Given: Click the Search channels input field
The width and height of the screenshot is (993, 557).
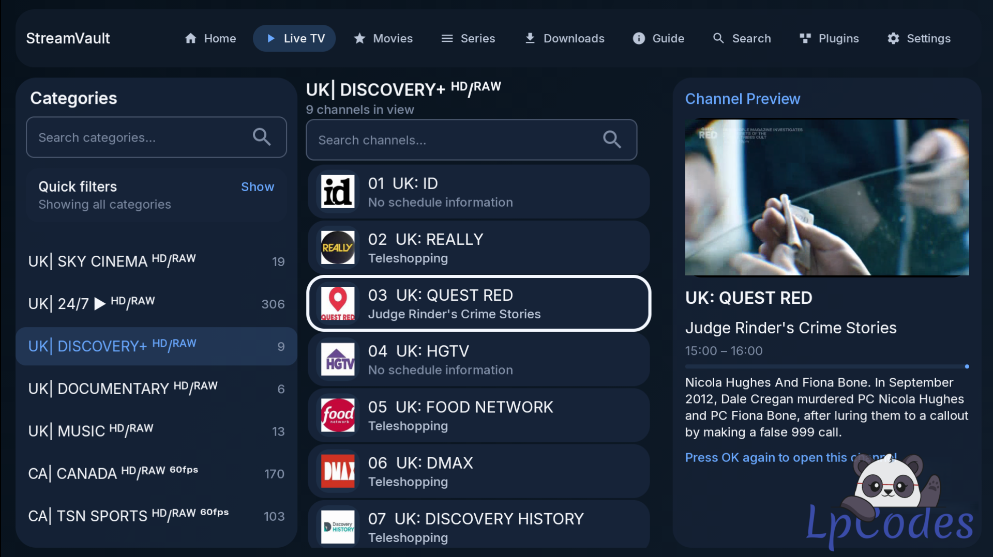Looking at the screenshot, I should click(x=471, y=140).
